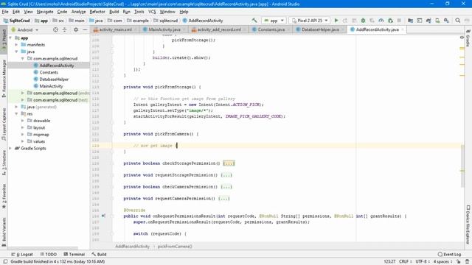Toggle tool window bars icon in status bar

(5, 261)
